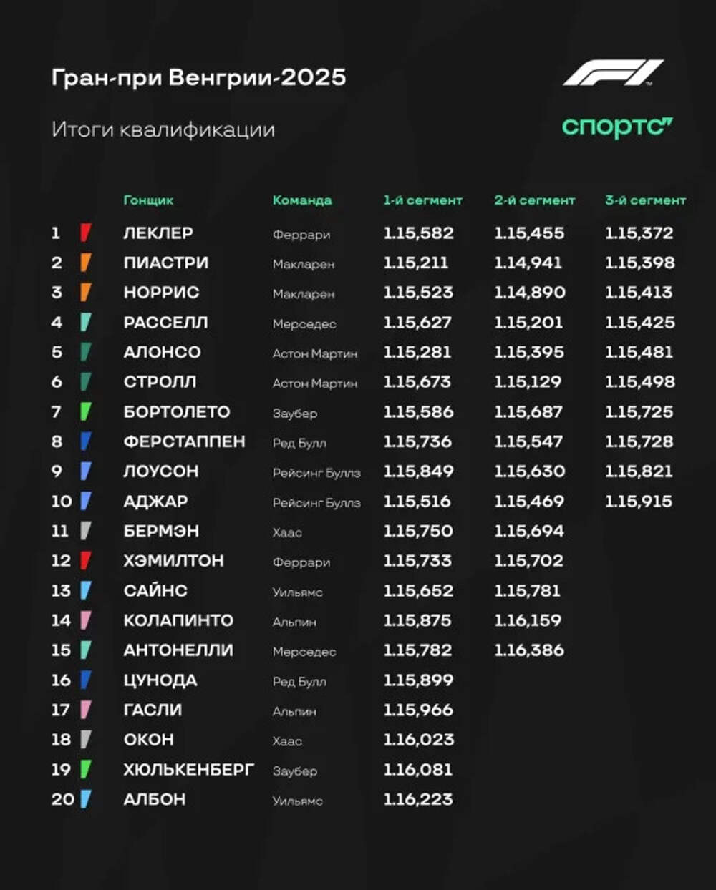
Task: Click driver name ХЮЛЬКЕНБЕРГ
Action: (x=189, y=770)
